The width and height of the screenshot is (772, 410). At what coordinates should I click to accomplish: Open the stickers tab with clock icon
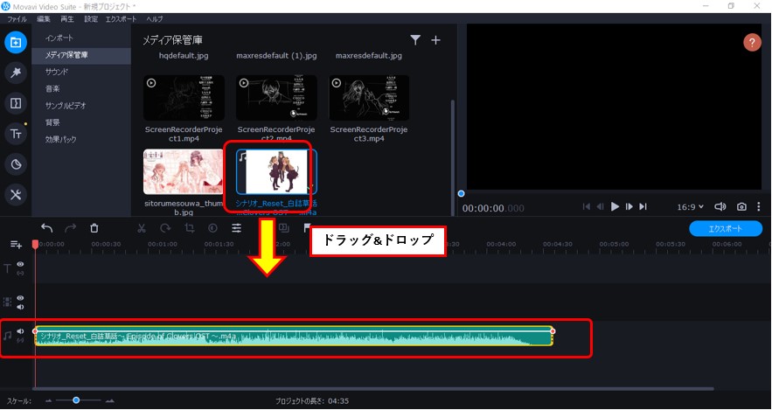coord(16,164)
